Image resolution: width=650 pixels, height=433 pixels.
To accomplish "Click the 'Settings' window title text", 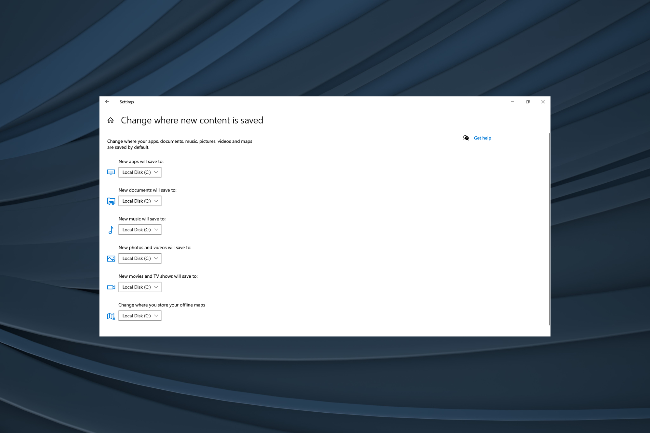I will pos(127,102).
